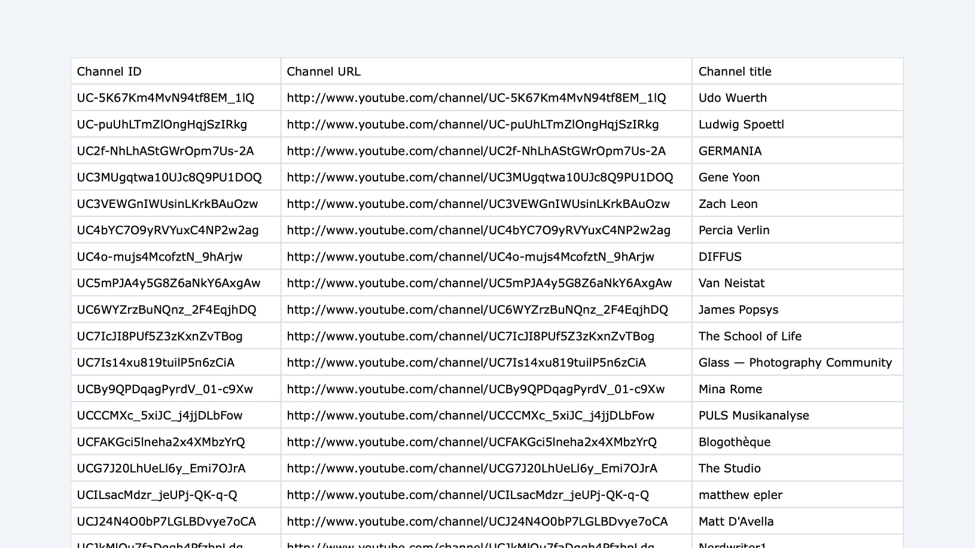Screen dimensions: 975x548
Task: Click the Channel ID column header
Action: click(x=109, y=71)
